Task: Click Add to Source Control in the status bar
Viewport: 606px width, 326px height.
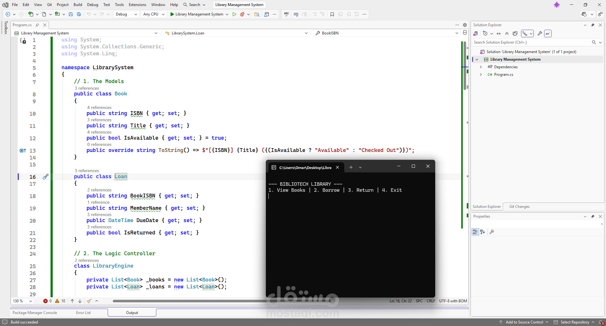Action: click(x=524, y=322)
